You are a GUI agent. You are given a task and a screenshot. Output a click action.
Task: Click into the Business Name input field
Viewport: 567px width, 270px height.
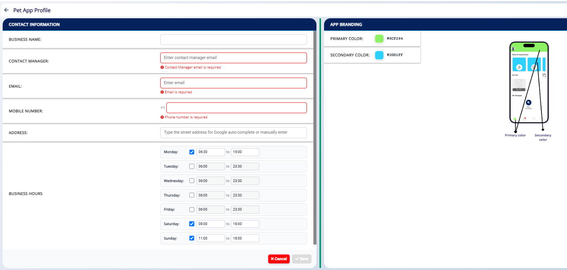pyautogui.click(x=233, y=40)
